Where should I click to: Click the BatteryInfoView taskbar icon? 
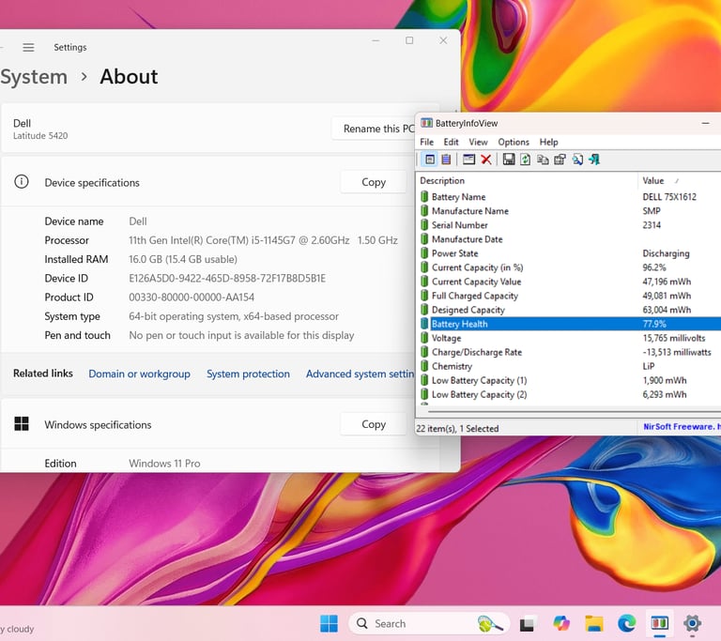(x=659, y=623)
